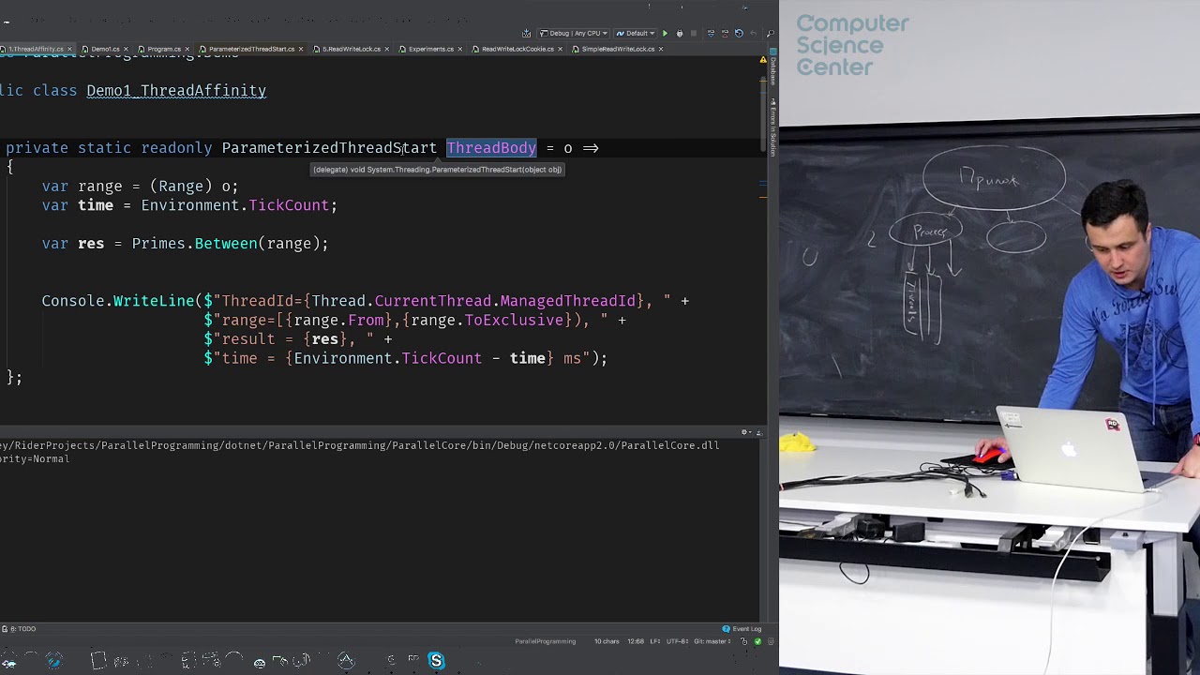Open search everywhere magnifier icon
The image size is (1200, 675).
tap(770, 34)
